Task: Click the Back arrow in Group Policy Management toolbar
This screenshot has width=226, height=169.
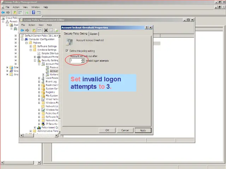Action: tap(3, 12)
